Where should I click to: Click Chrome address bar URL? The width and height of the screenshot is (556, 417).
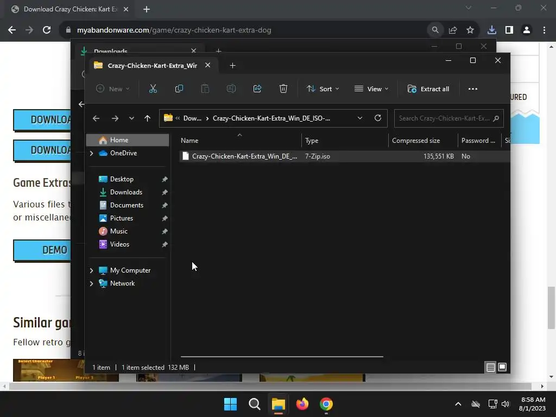[x=174, y=30]
